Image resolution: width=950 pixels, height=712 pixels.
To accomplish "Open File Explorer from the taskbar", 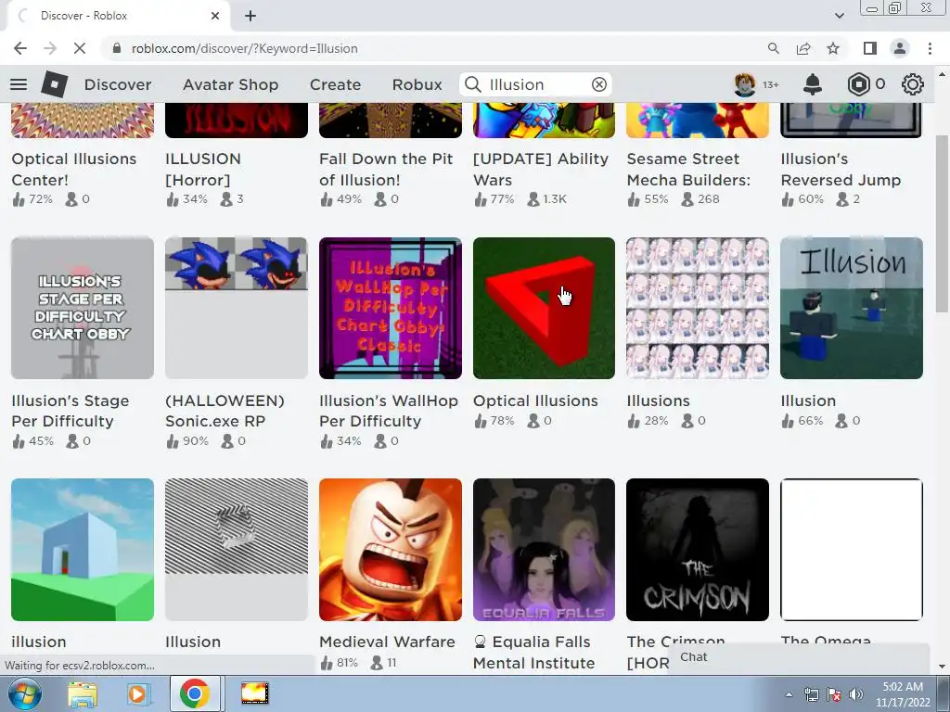I will [83, 693].
